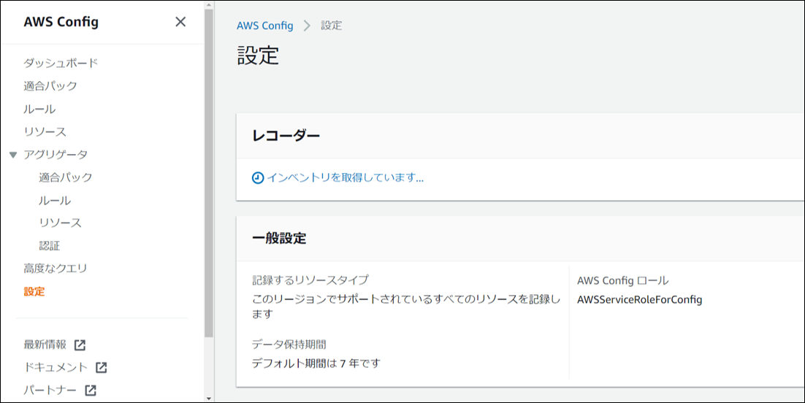
Task: Open リソース under アグリゲータ
Action: coord(60,223)
